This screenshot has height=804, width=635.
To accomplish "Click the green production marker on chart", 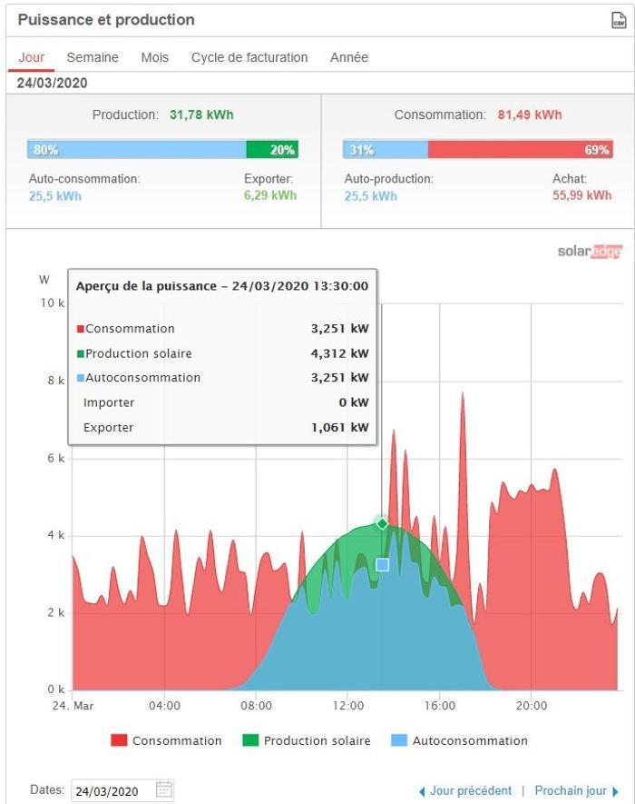I will 382,523.
